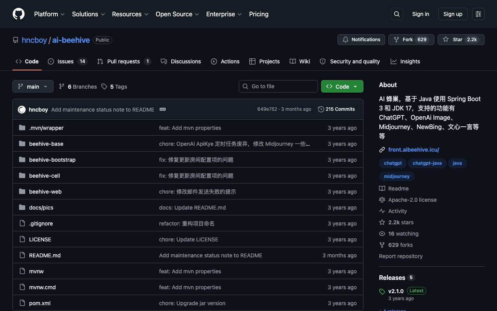Click the book icon beside Readme
Viewport: 497px width, 311px height.
tap(382, 189)
